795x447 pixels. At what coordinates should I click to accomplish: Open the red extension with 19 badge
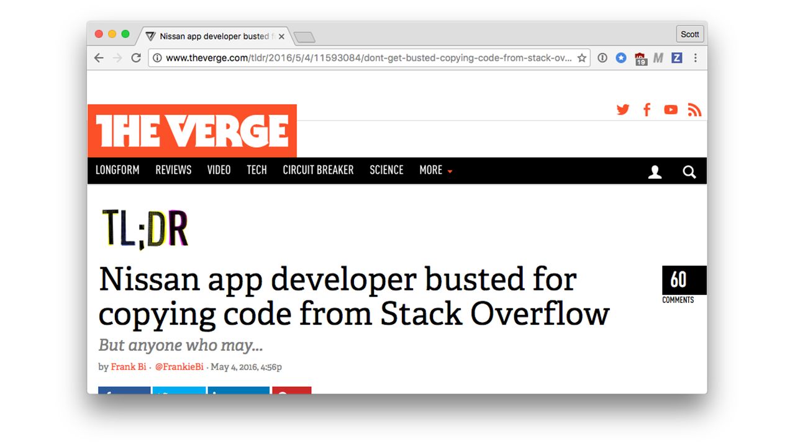pyautogui.click(x=640, y=58)
